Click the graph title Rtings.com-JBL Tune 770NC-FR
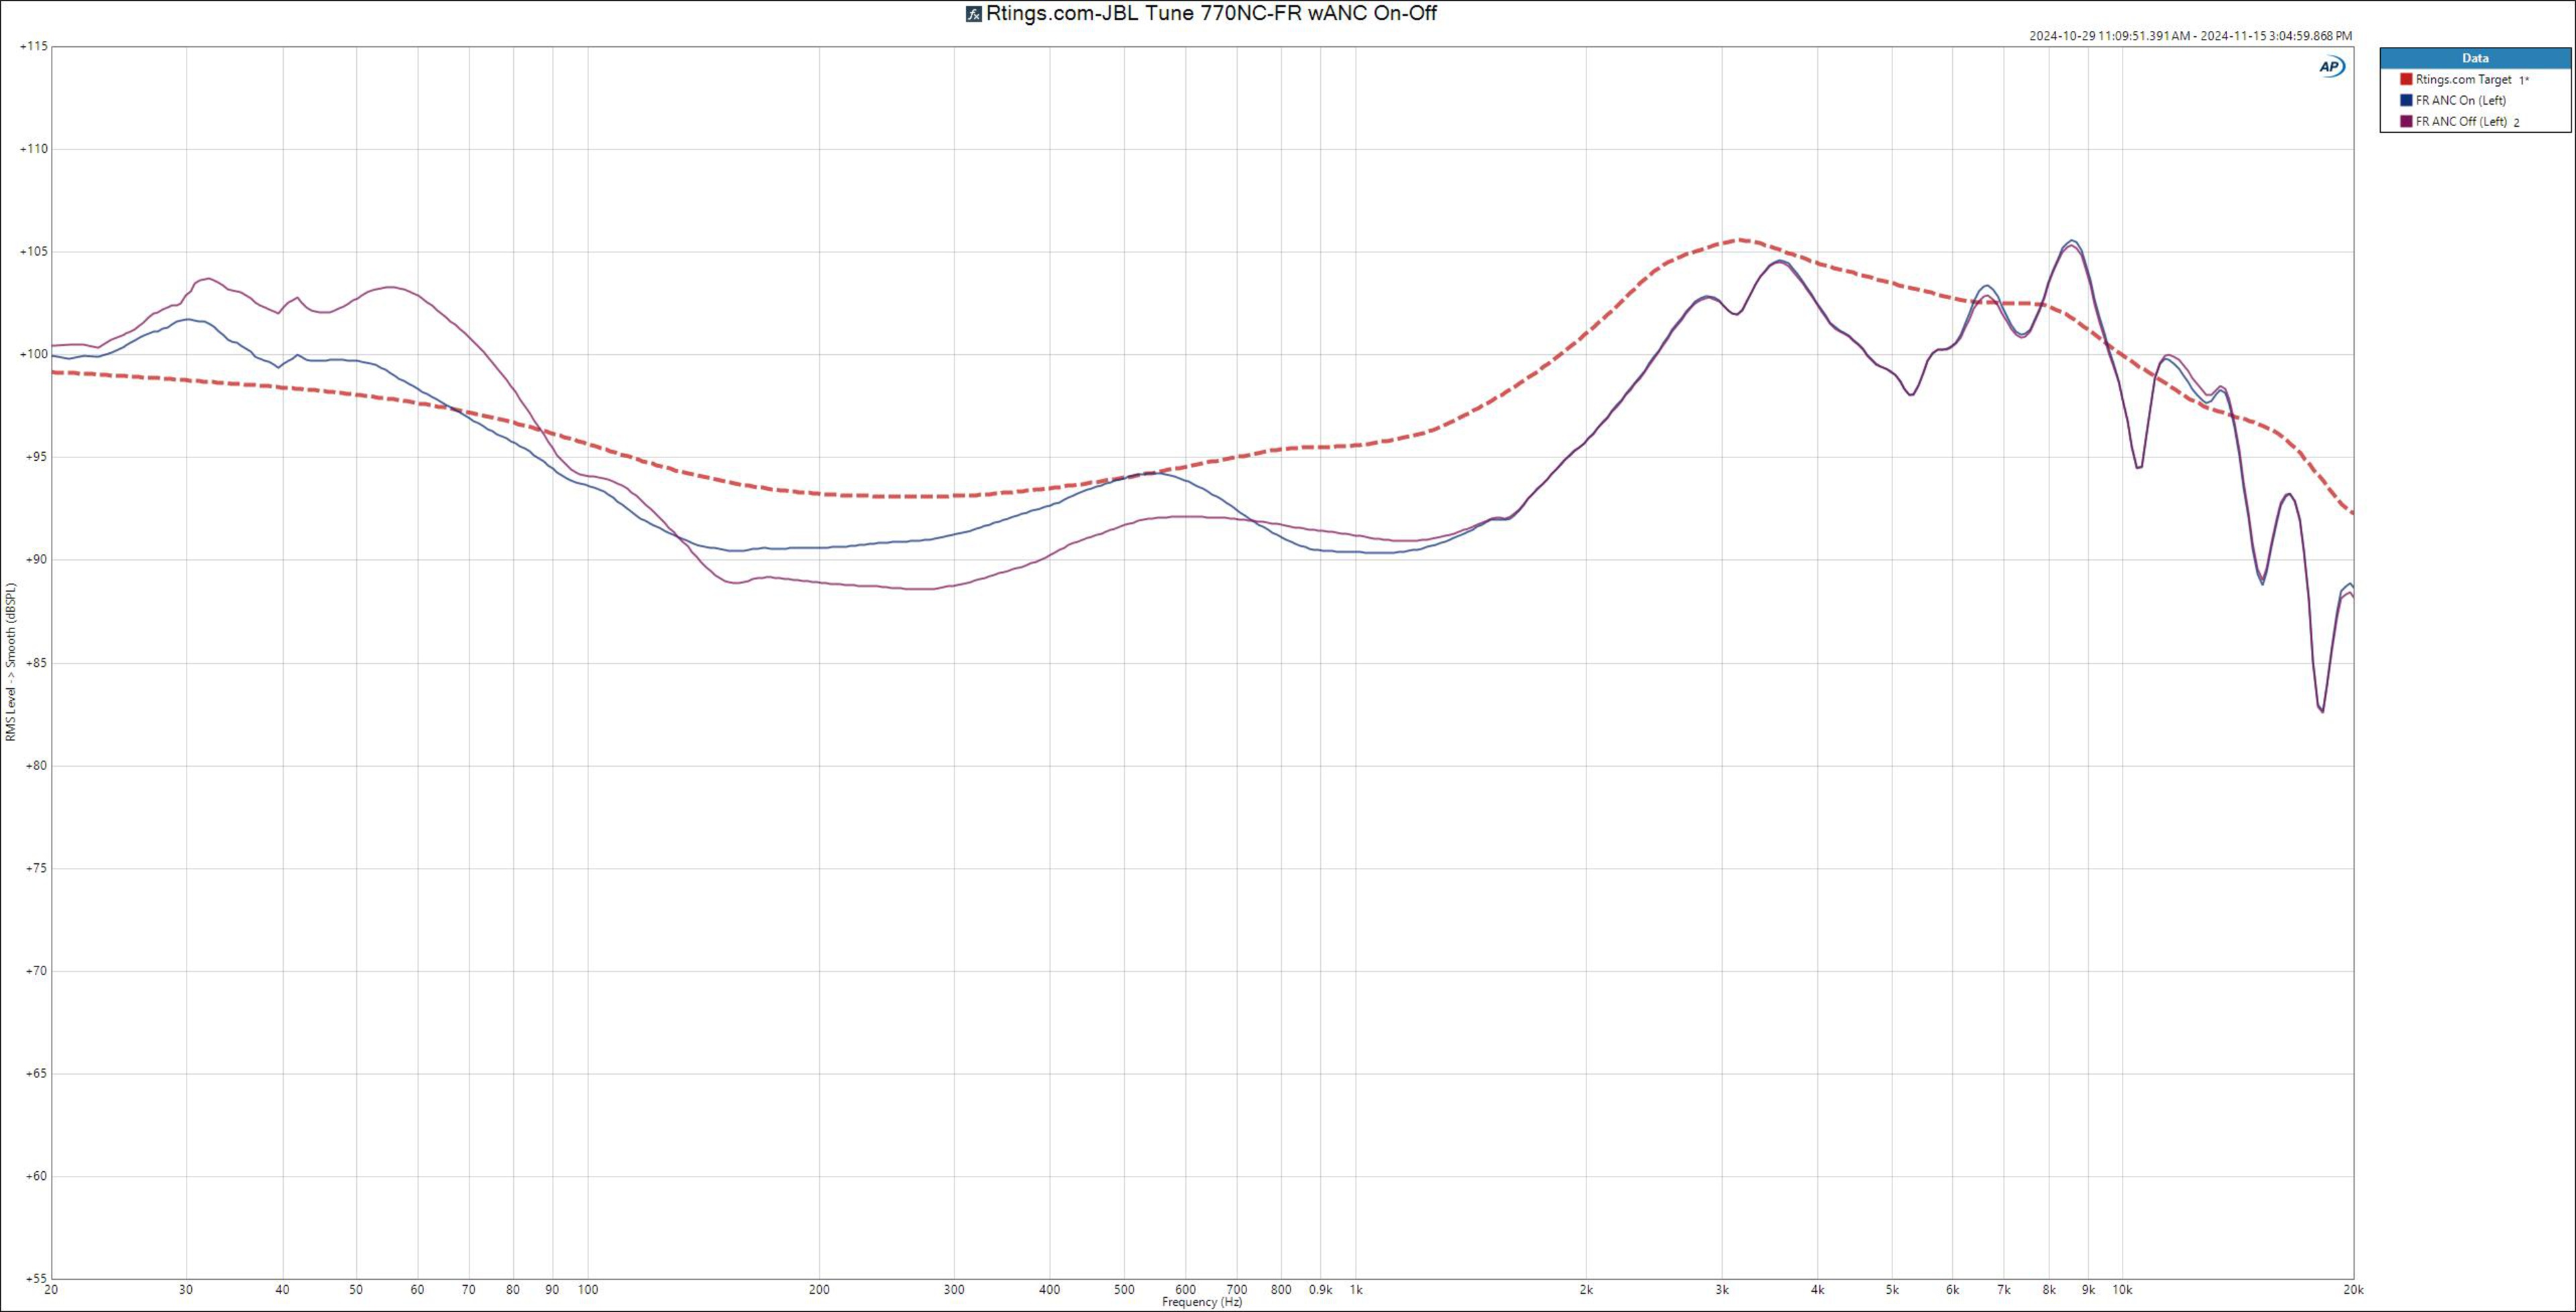This screenshot has width=2576, height=1312. coord(1211,14)
